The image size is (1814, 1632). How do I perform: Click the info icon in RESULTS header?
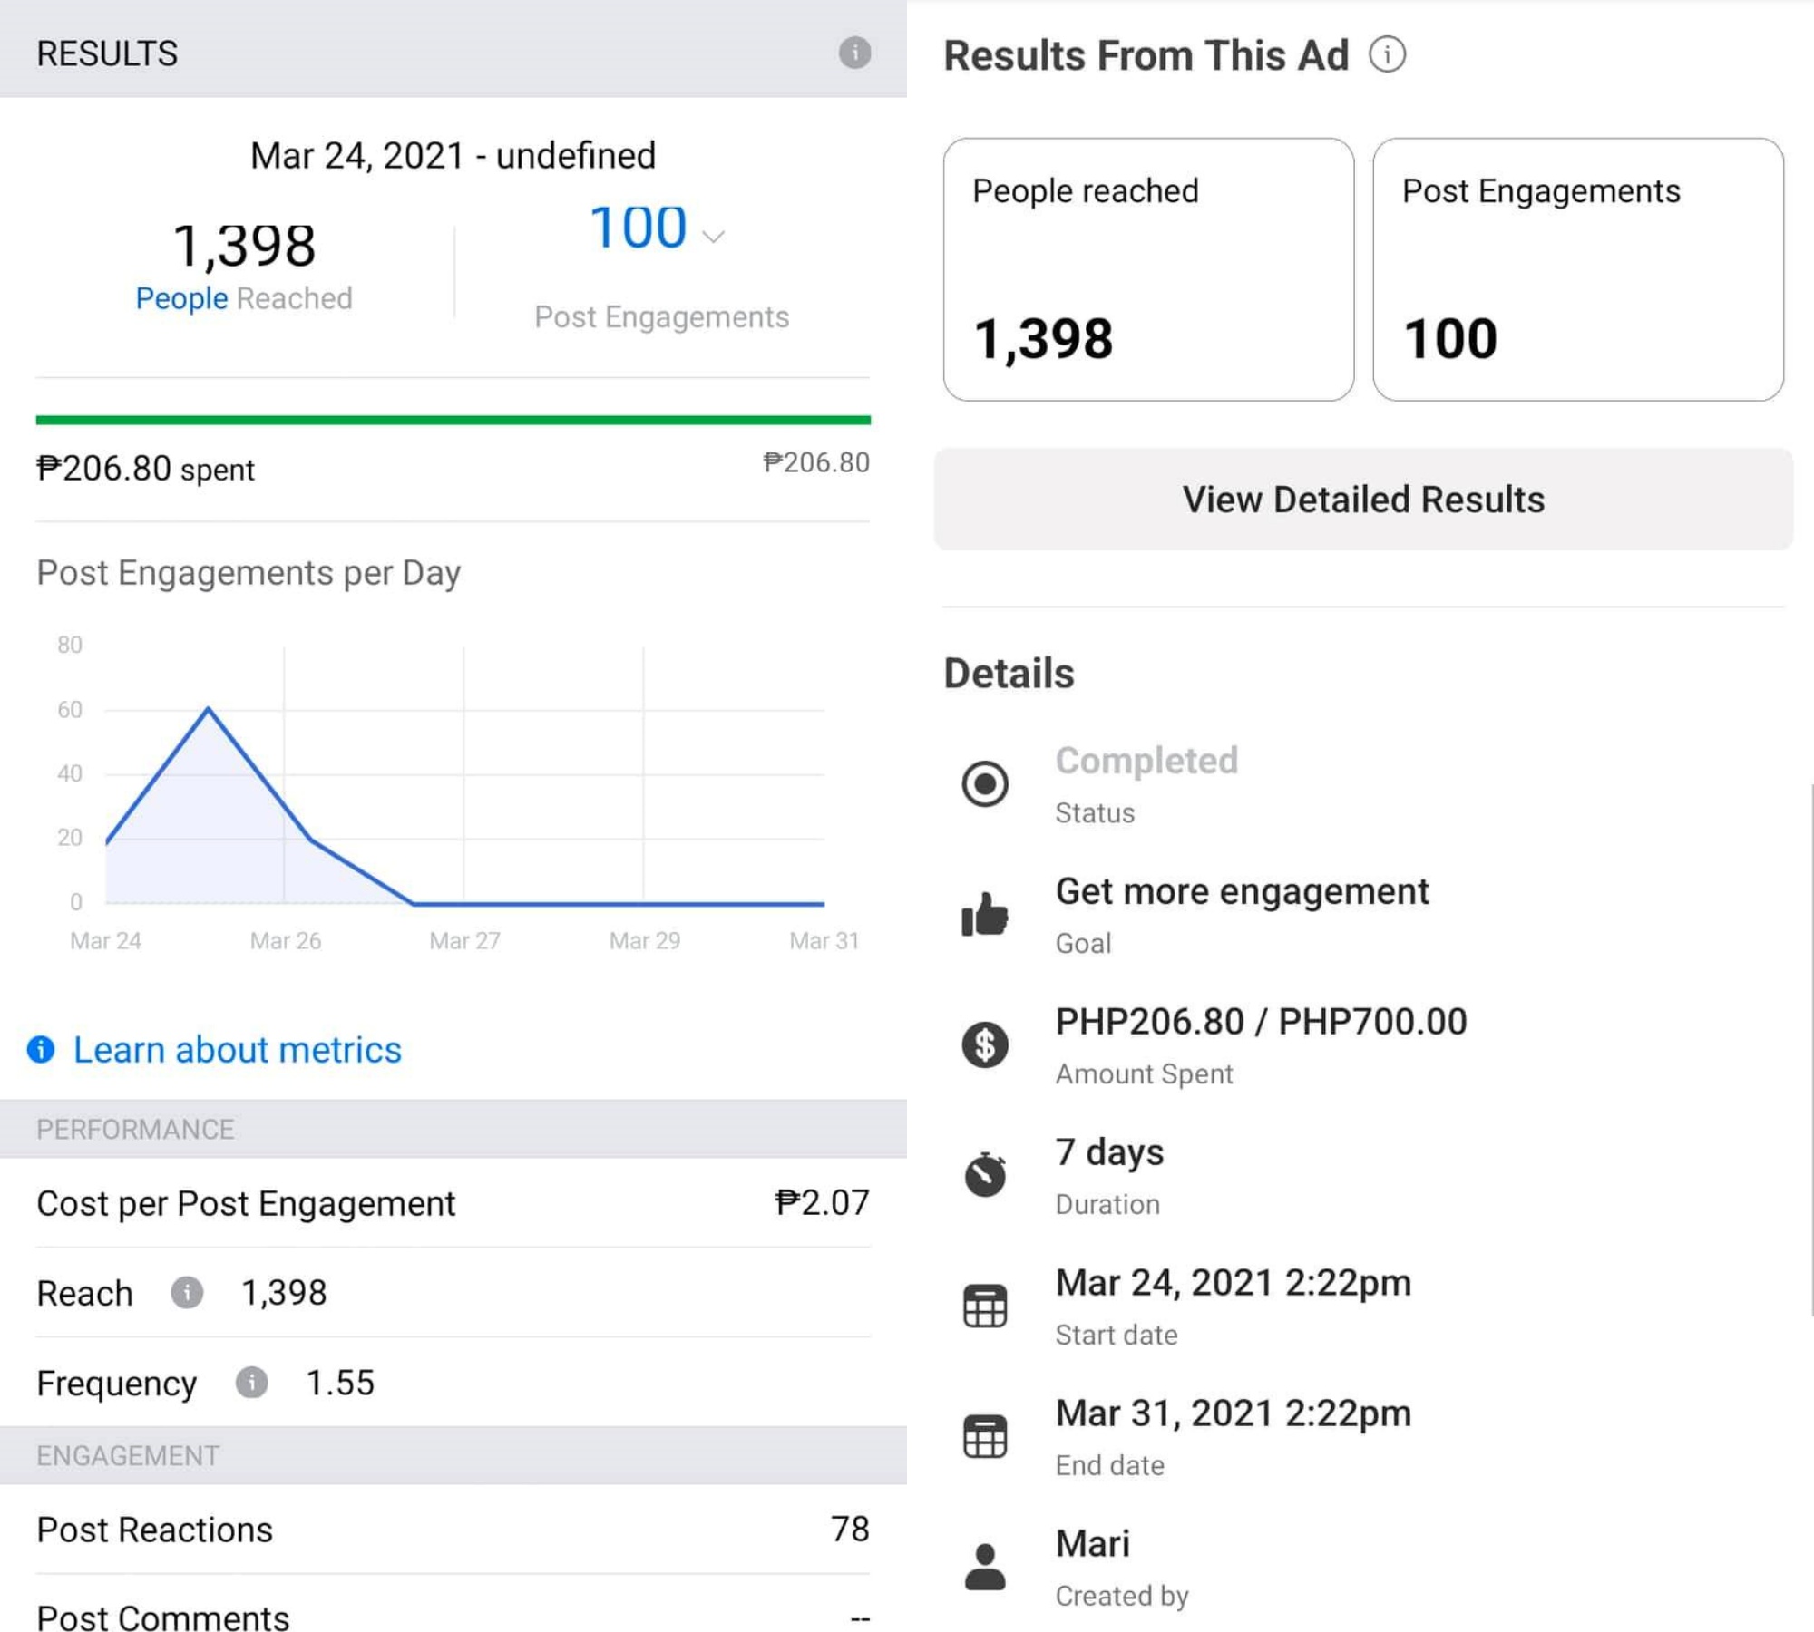853,53
